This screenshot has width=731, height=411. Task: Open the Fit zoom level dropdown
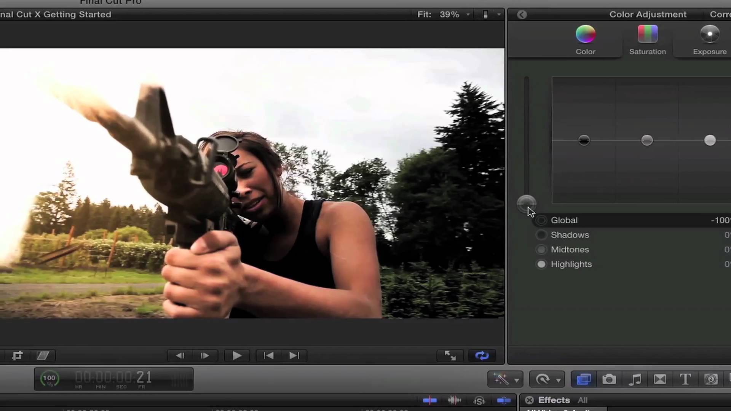[468, 14]
